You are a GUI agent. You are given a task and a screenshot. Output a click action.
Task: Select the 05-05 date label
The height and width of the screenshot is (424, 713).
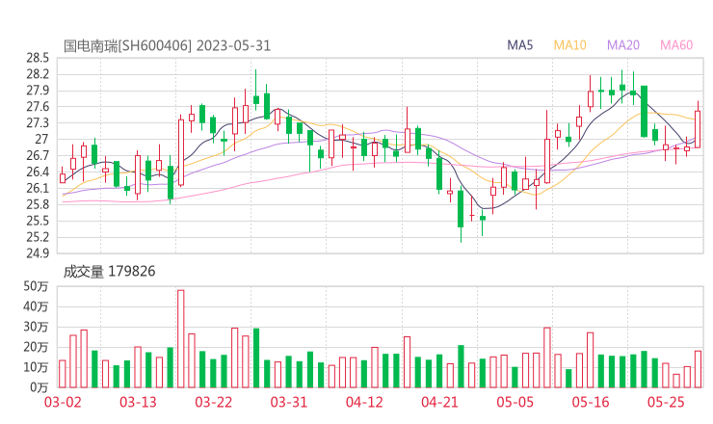[x=515, y=402]
